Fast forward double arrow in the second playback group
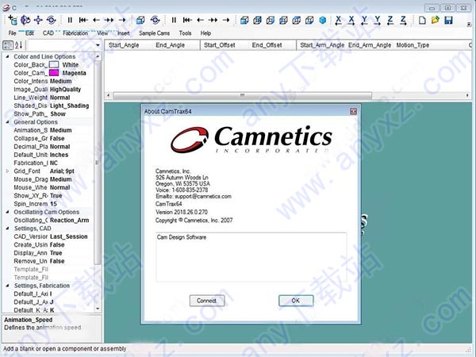Viewport: 476px width, 357px height. pos(213,20)
